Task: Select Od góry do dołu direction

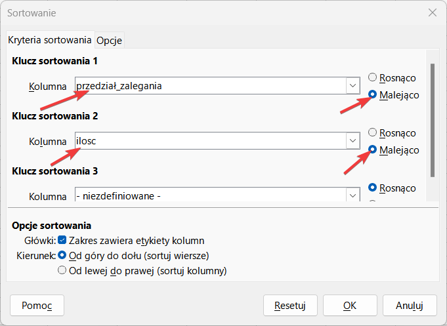Action: pyautogui.click(x=62, y=255)
